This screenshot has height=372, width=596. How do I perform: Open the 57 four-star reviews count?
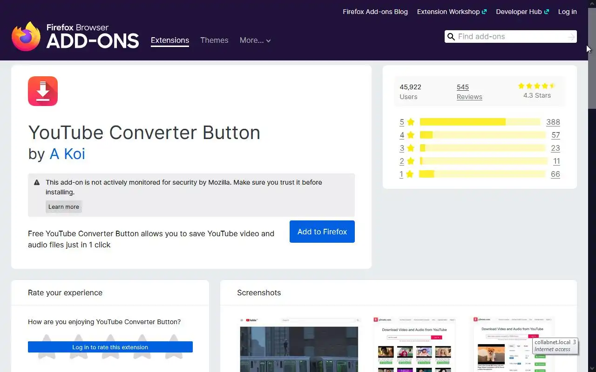(x=555, y=135)
